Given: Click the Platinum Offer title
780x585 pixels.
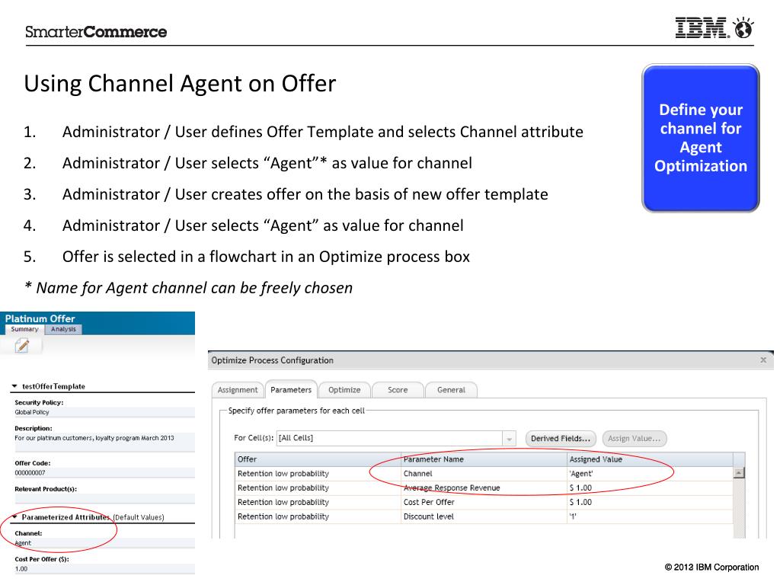Looking at the screenshot, I should 40,318.
